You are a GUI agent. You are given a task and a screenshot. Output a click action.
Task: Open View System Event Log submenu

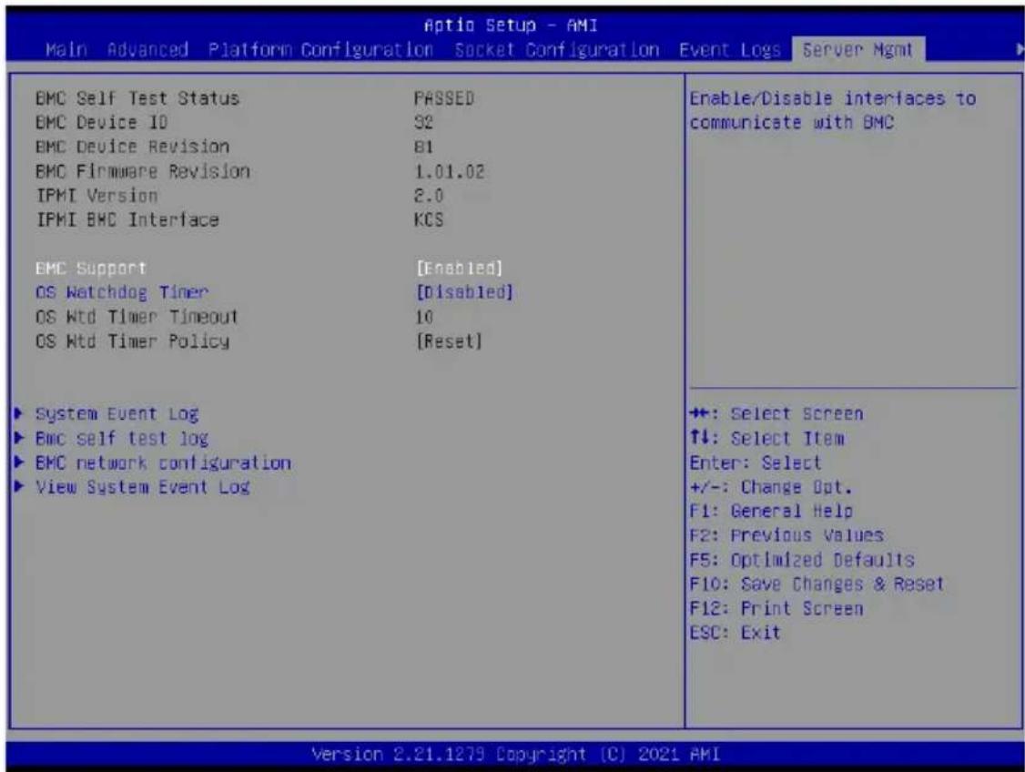(143, 488)
